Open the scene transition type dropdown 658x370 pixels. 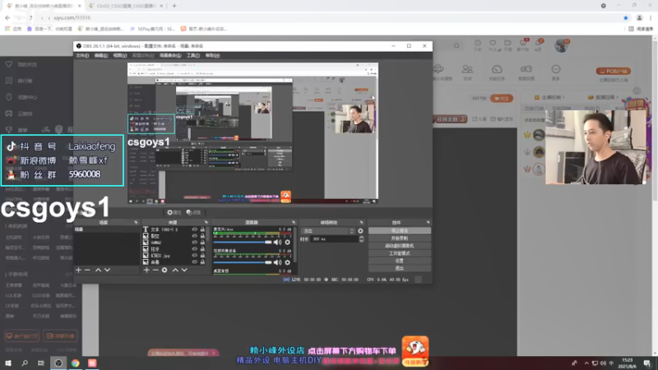pyautogui.click(x=328, y=231)
